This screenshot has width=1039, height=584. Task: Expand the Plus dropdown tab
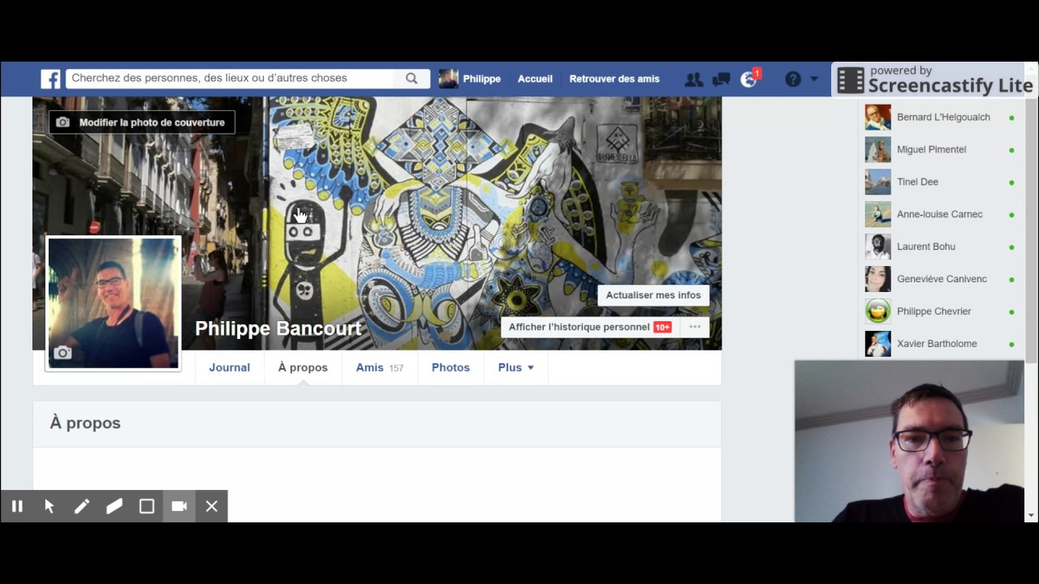[516, 367]
